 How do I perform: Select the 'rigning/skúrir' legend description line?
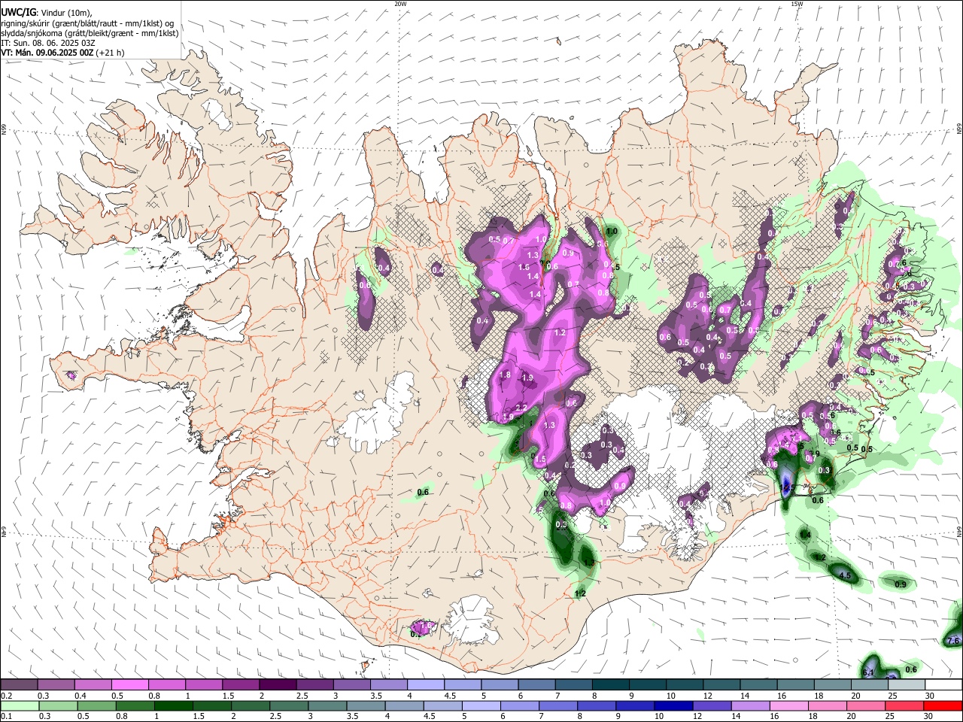(x=88, y=23)
